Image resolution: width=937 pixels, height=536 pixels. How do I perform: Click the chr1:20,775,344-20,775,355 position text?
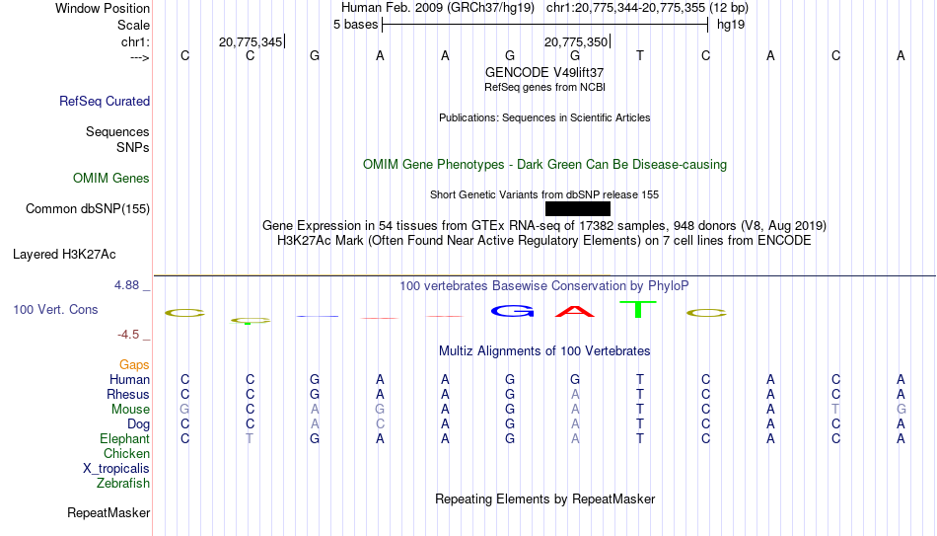(x=647, y=8)
